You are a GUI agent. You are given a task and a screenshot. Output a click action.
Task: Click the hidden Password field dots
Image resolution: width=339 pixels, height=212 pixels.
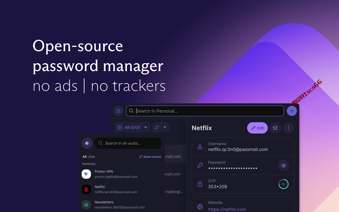[233, 168]
